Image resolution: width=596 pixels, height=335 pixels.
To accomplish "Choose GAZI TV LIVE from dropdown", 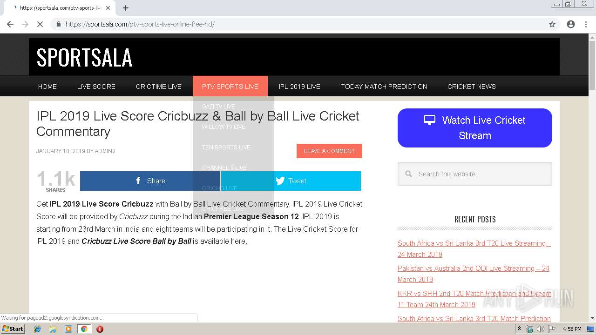I will pyautogui.click(x=218, y=107).
